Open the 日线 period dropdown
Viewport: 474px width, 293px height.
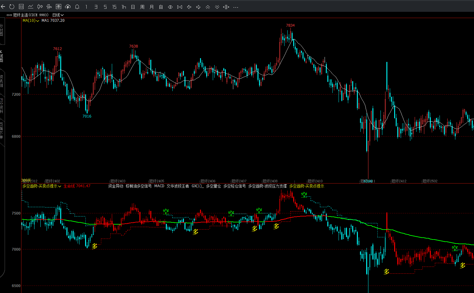point(58,15)
